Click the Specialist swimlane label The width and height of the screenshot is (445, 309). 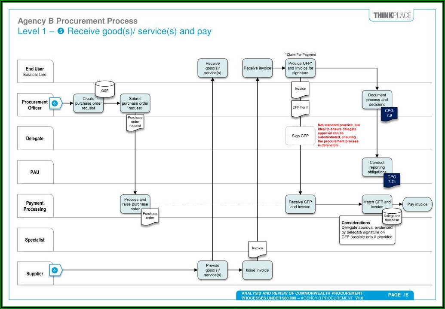pos(35,240)
